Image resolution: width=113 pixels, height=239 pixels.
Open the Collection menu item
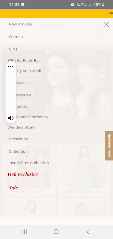[18, 151]
